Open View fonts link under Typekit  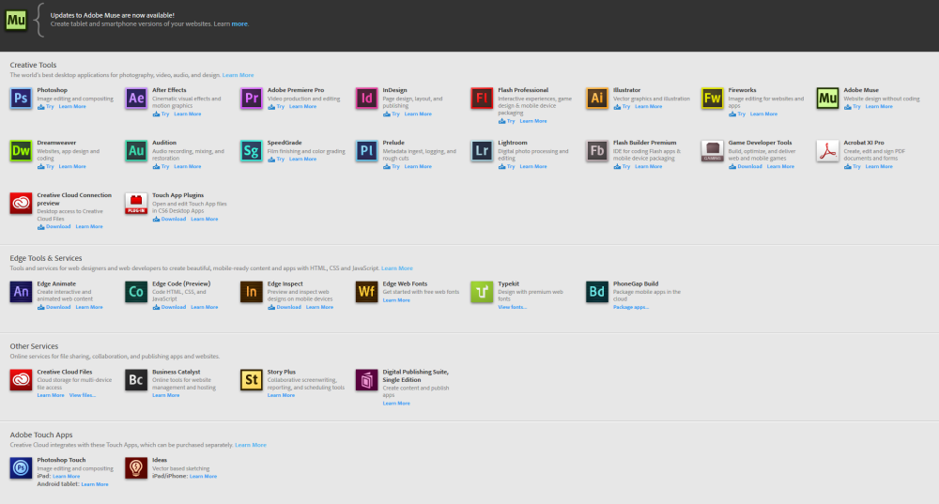click(x=512, y=307)
